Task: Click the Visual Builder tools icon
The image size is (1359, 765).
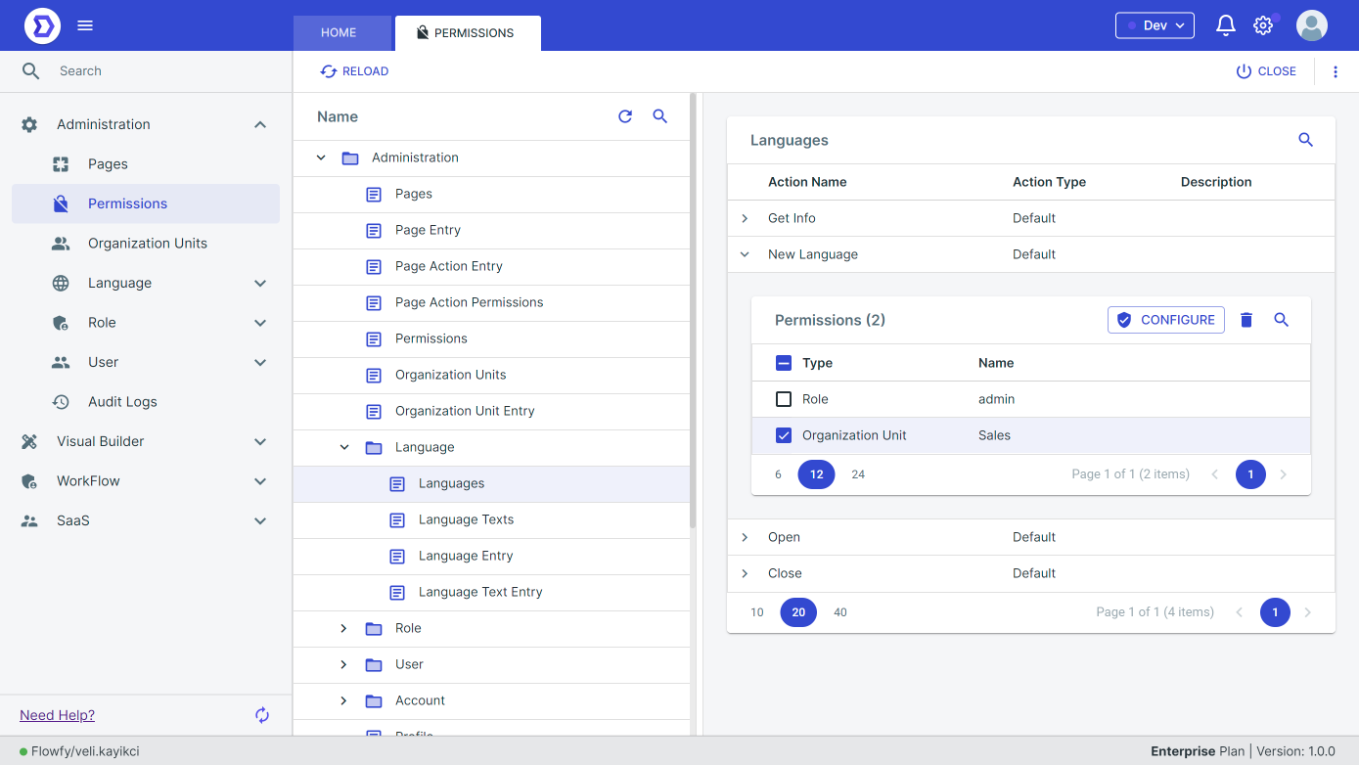Action: [29, 441]
